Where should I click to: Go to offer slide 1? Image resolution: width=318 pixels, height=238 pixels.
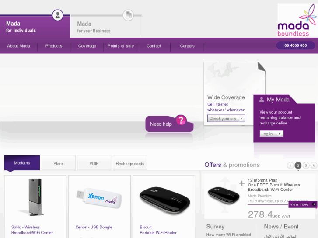(290, 166)
